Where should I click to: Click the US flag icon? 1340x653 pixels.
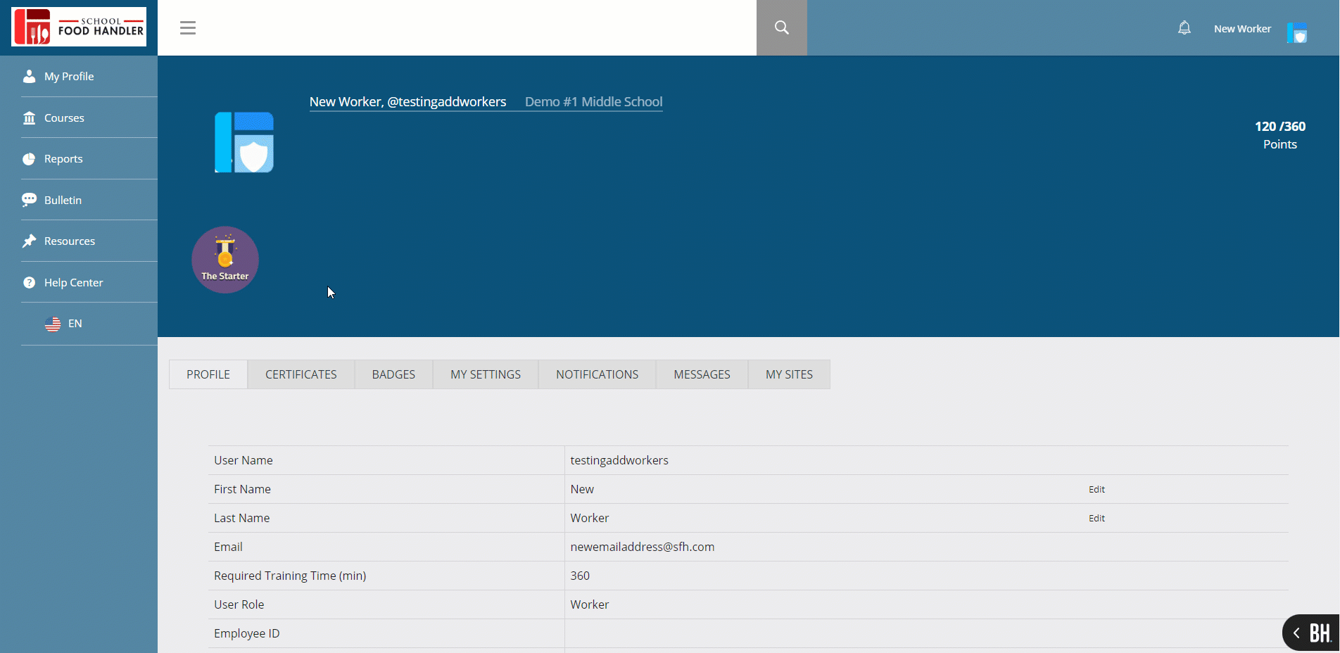click(x=53, y=324)
